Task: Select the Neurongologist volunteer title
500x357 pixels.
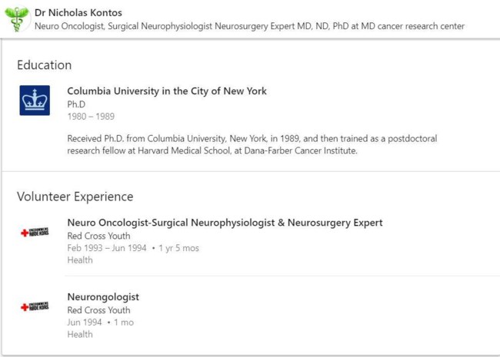Action: (103, 297)
